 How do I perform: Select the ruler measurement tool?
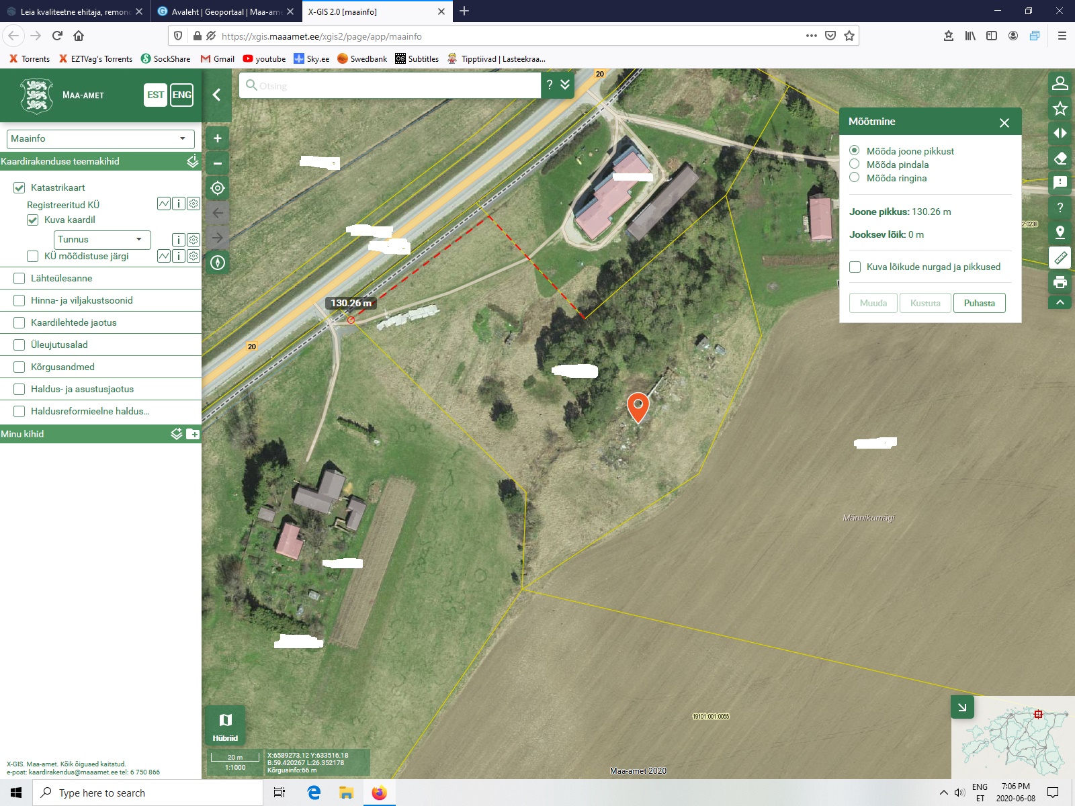pos(1060,257)
